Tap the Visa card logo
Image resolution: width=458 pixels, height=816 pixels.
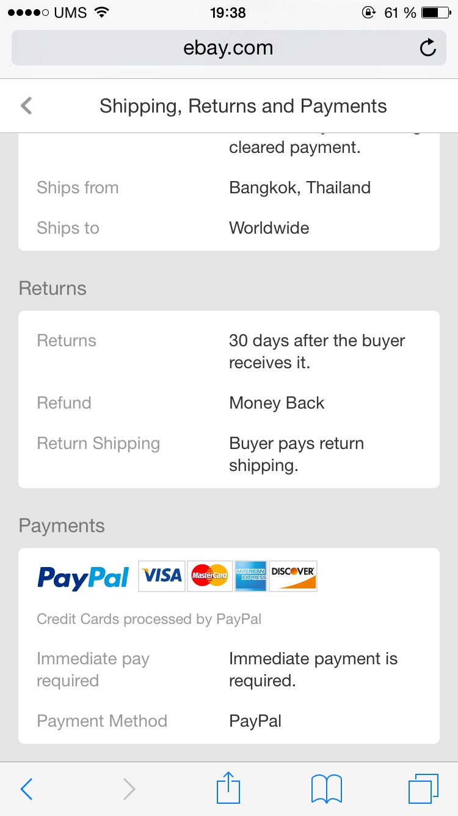pyautogui.click(x=162, y=576)
